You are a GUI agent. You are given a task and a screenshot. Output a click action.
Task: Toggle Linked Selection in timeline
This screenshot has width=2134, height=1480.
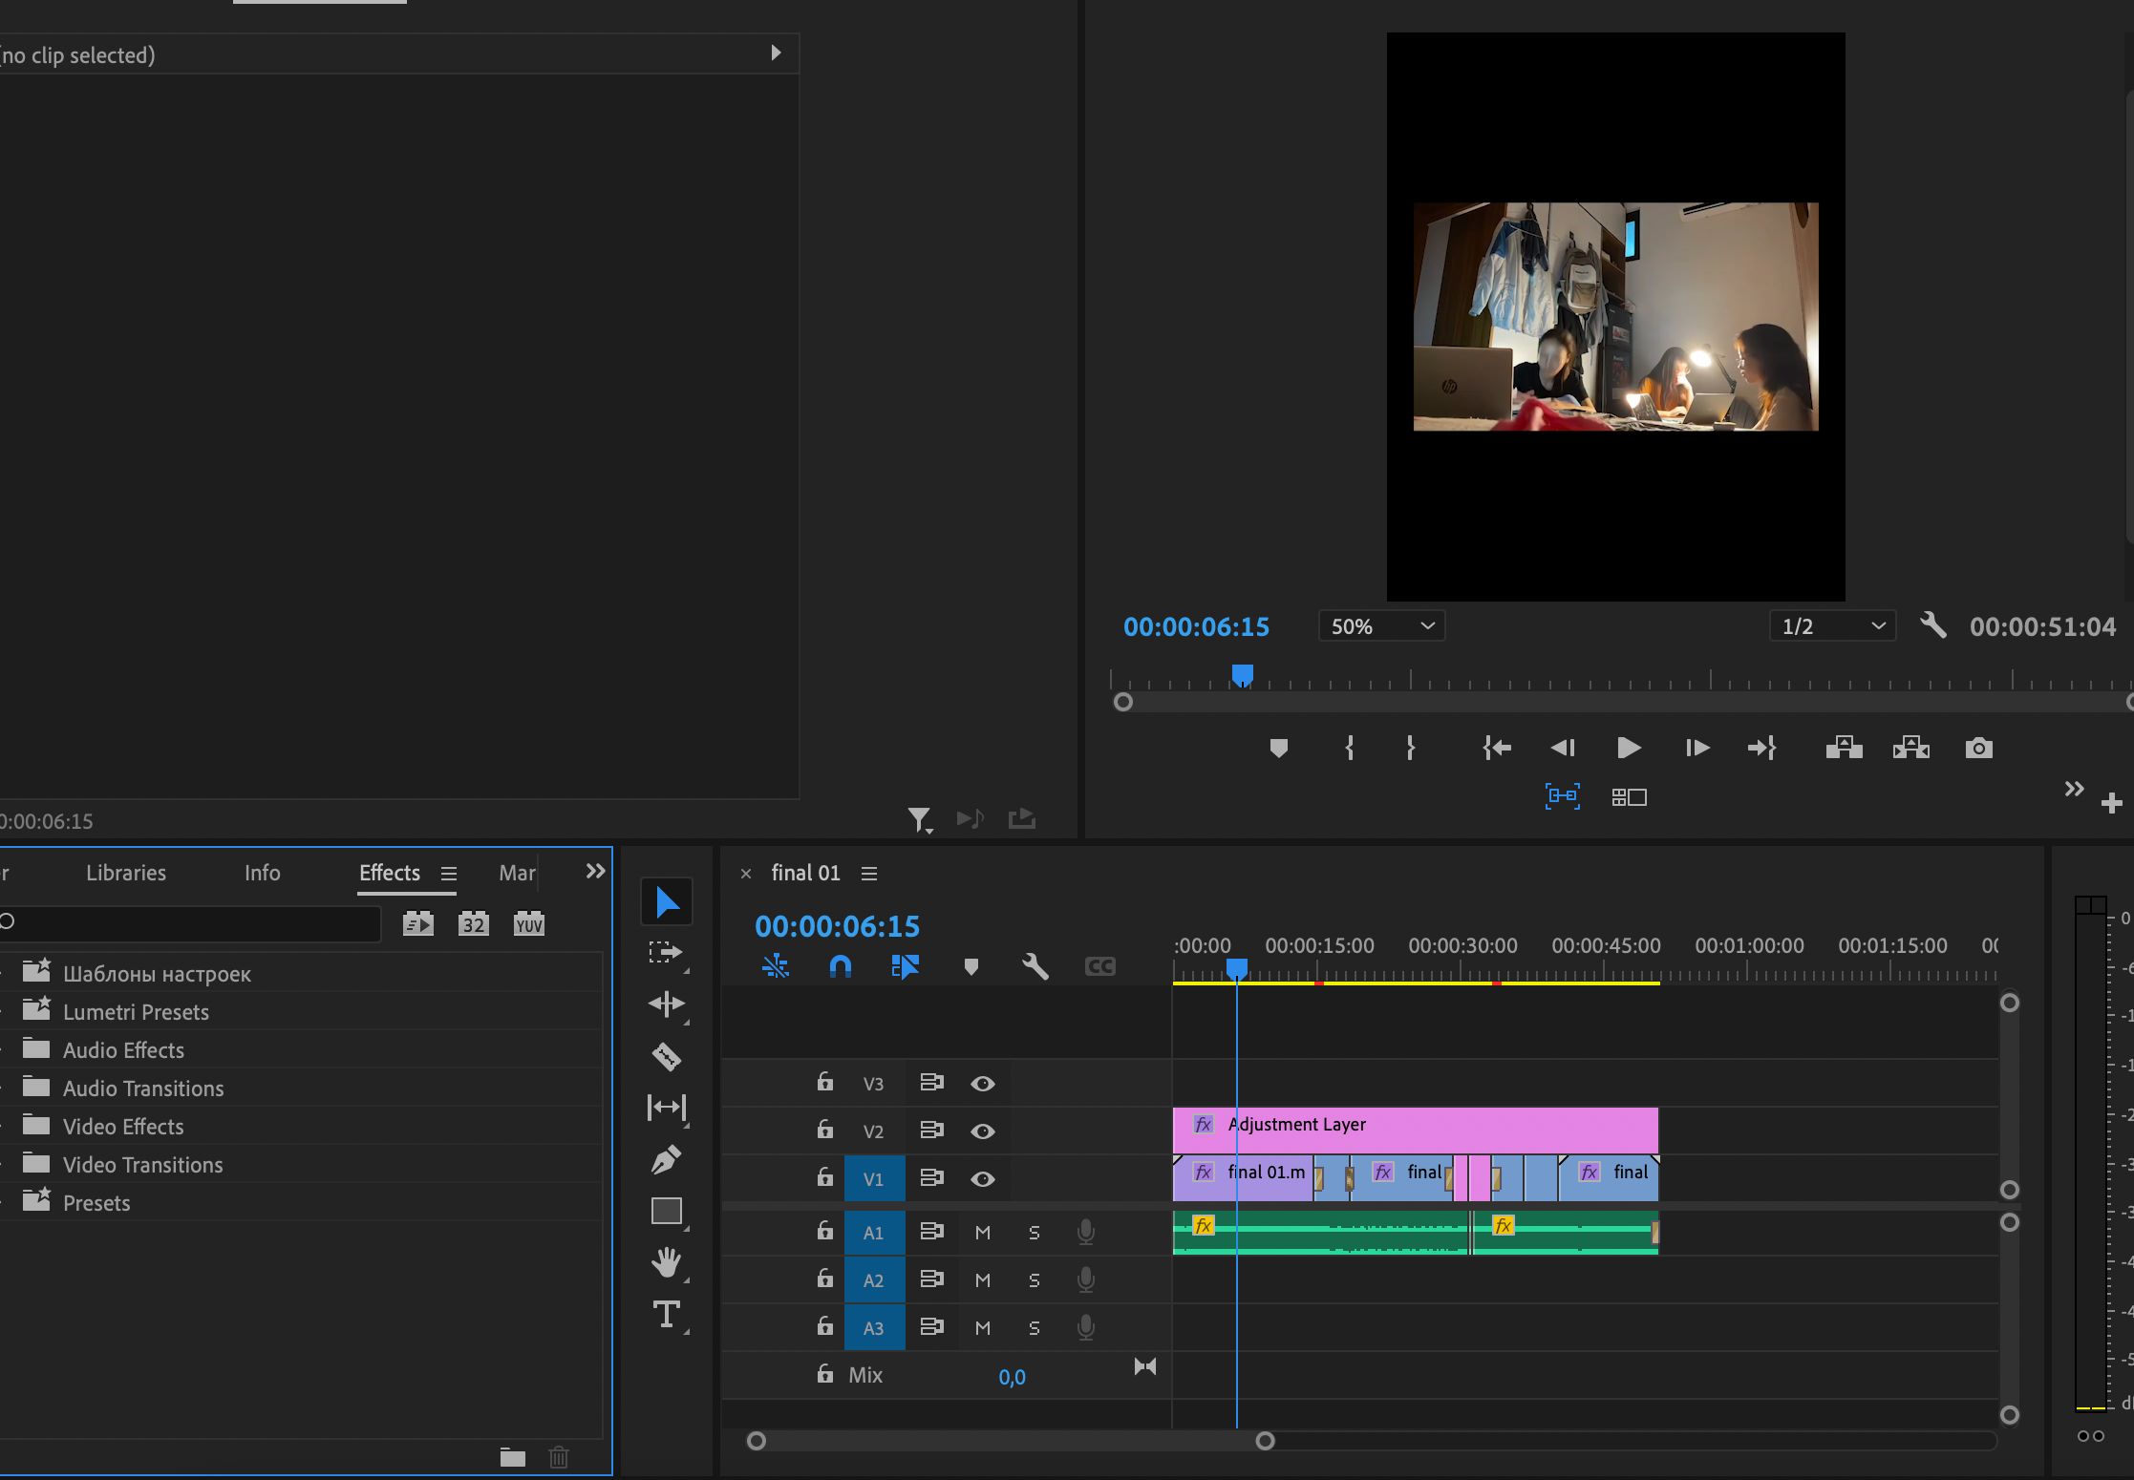(x=905, y=966)
